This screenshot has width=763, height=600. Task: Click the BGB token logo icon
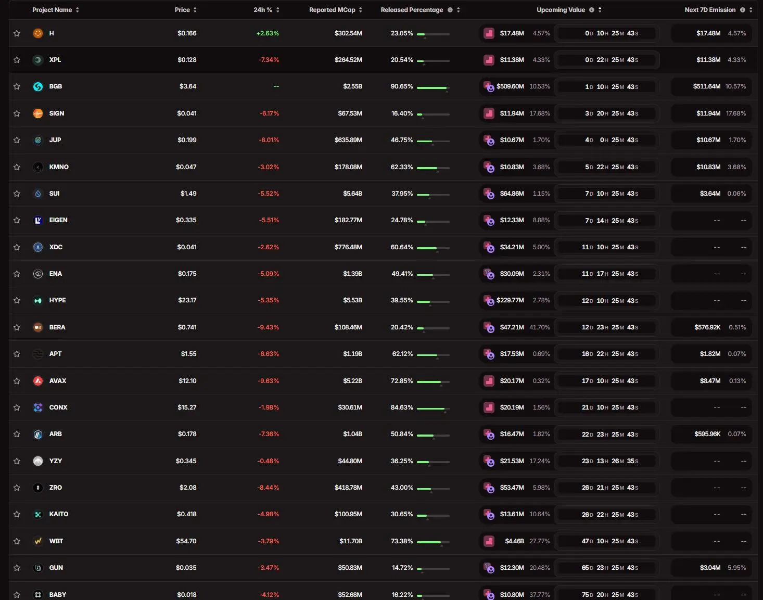point(38,86)
